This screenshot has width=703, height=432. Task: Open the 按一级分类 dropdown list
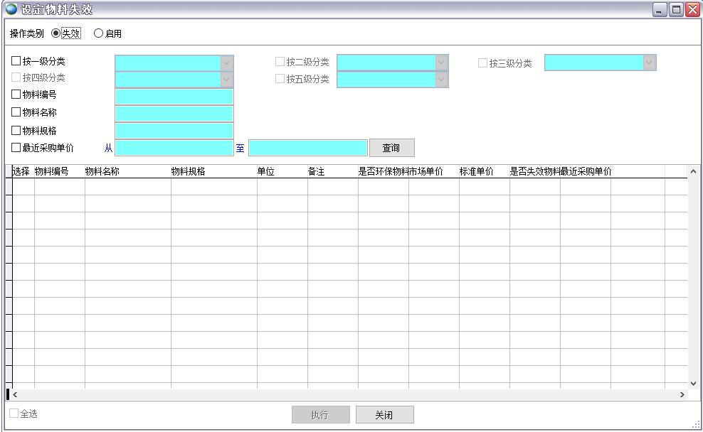point(226,63)
